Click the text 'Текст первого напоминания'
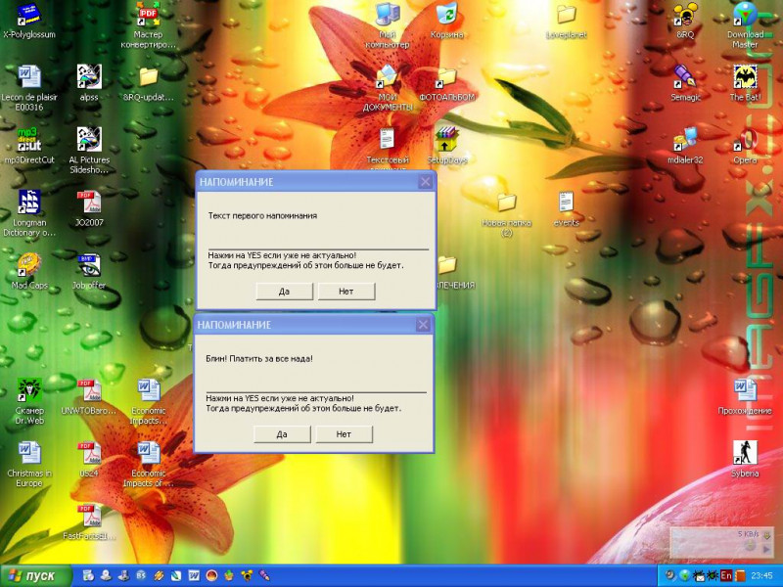Screen dimensions: 783x587 pyautogui.click(x=262, y=215)
